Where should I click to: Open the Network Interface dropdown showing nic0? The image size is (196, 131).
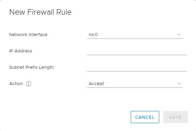coord(135,35)
